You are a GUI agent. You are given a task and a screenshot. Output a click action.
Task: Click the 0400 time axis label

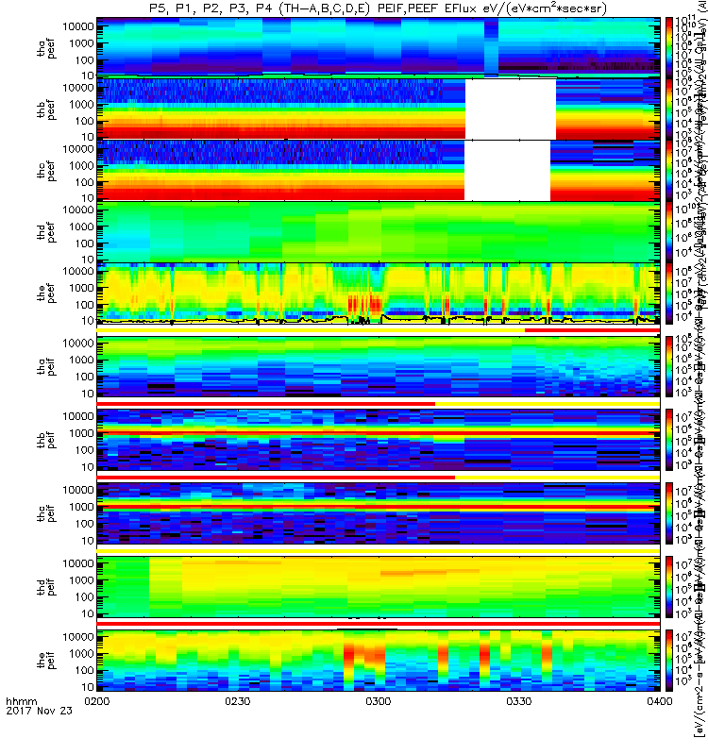point(659,701)
